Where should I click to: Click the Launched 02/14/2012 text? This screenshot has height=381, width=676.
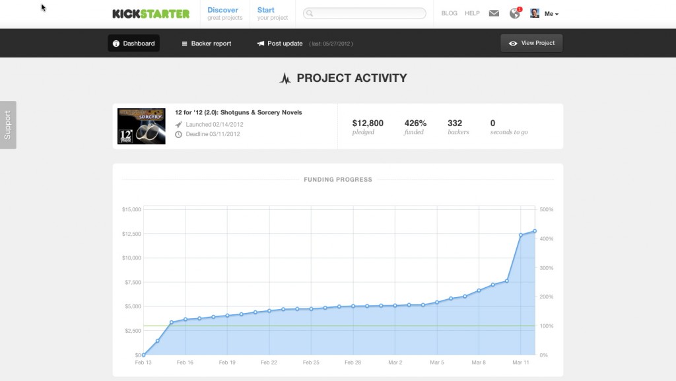point(215,125)
